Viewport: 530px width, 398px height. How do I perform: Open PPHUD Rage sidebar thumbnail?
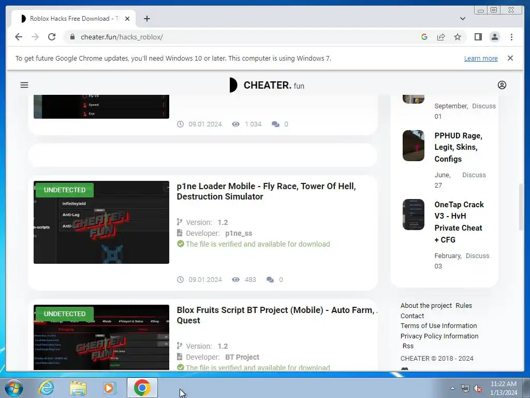[414, 146]
